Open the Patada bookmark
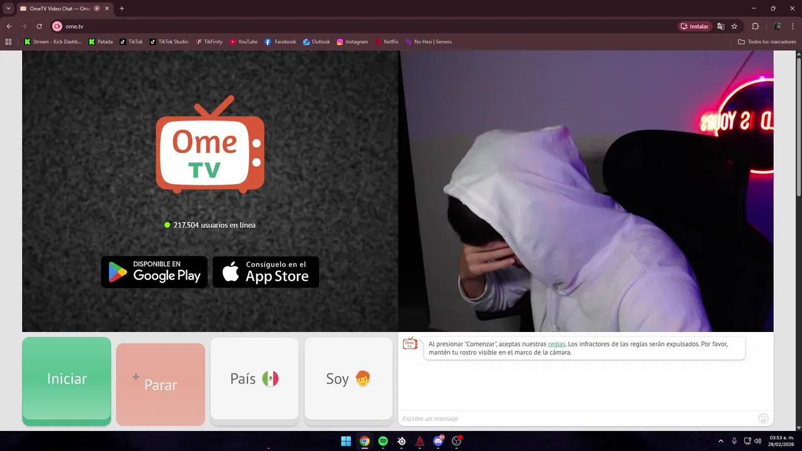This screenshot has height=451, width=802. point(101,42)
